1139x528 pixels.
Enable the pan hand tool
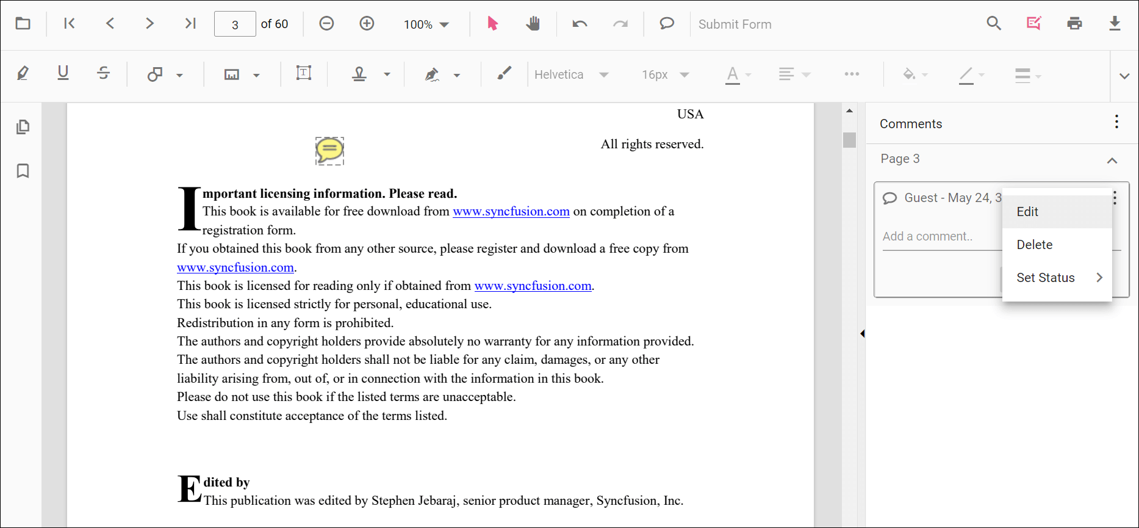point(533,24)
